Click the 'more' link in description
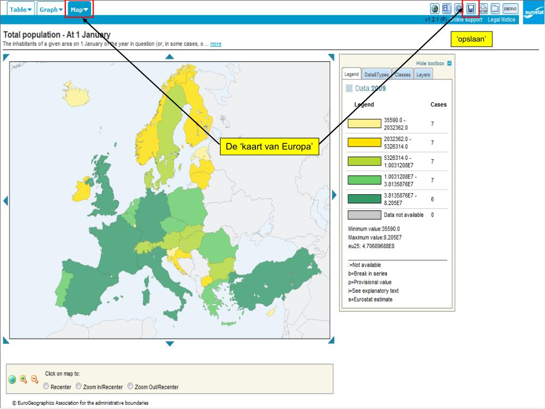545x409 pixels. [216, 44]
